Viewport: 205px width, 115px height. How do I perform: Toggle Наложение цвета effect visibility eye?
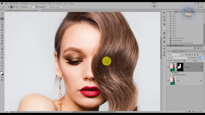click(x=174, y=75)
